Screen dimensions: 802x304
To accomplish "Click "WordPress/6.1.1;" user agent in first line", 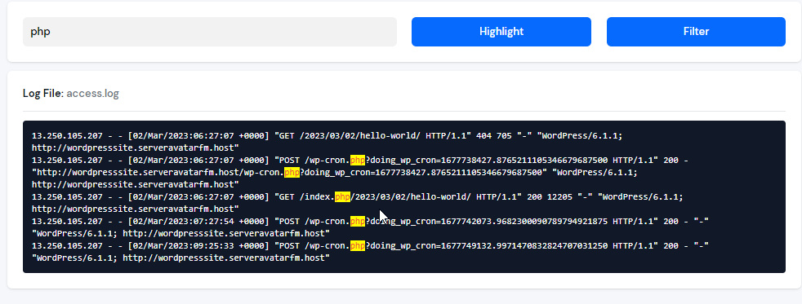I will (x=582, y=135).
